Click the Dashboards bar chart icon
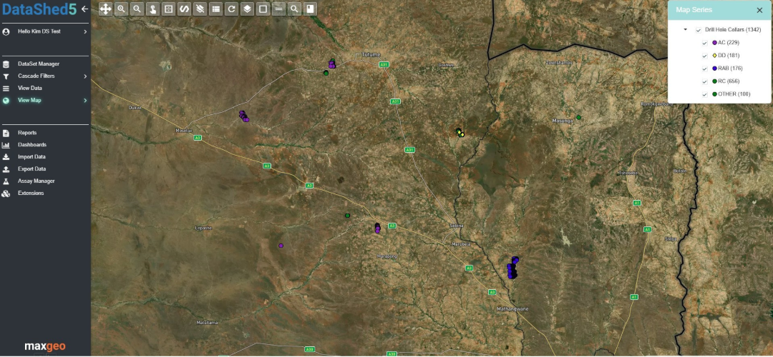The height and width of the screenshot is (357, 773). pyautogui.click(x=6, y=145)
